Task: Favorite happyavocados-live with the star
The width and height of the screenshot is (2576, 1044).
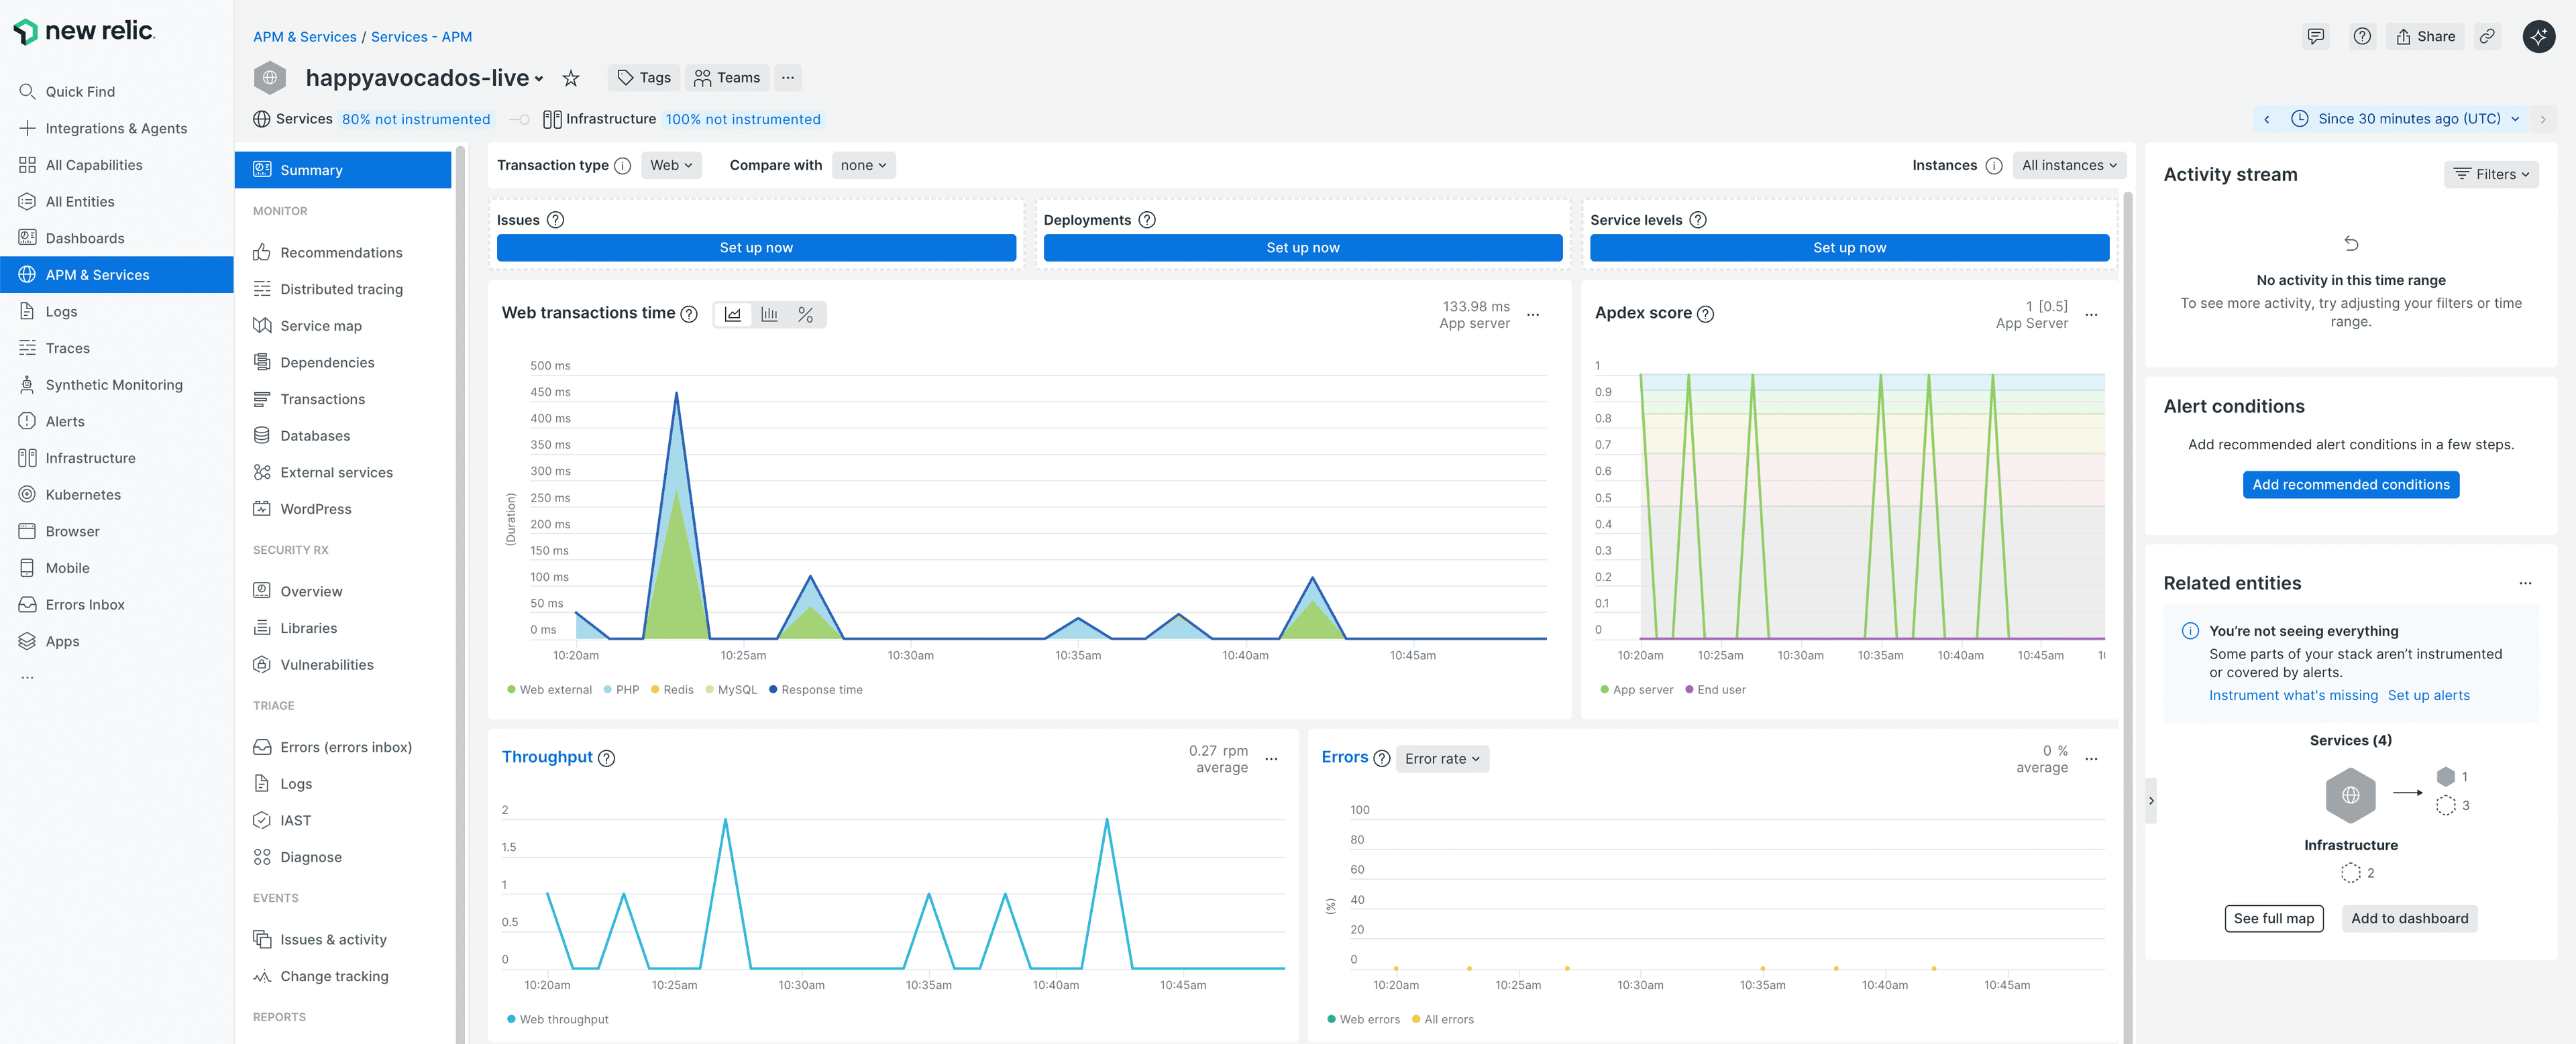Action: pyautogui.click(x=571, y=78)
